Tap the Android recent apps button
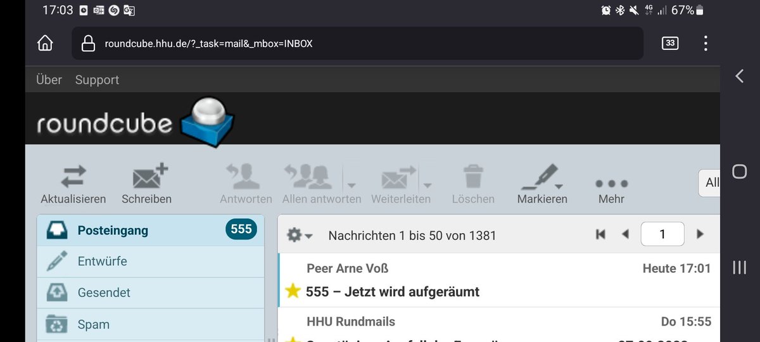Image resolution: width=760 pixels, height=342 pixels. (739, 267)
